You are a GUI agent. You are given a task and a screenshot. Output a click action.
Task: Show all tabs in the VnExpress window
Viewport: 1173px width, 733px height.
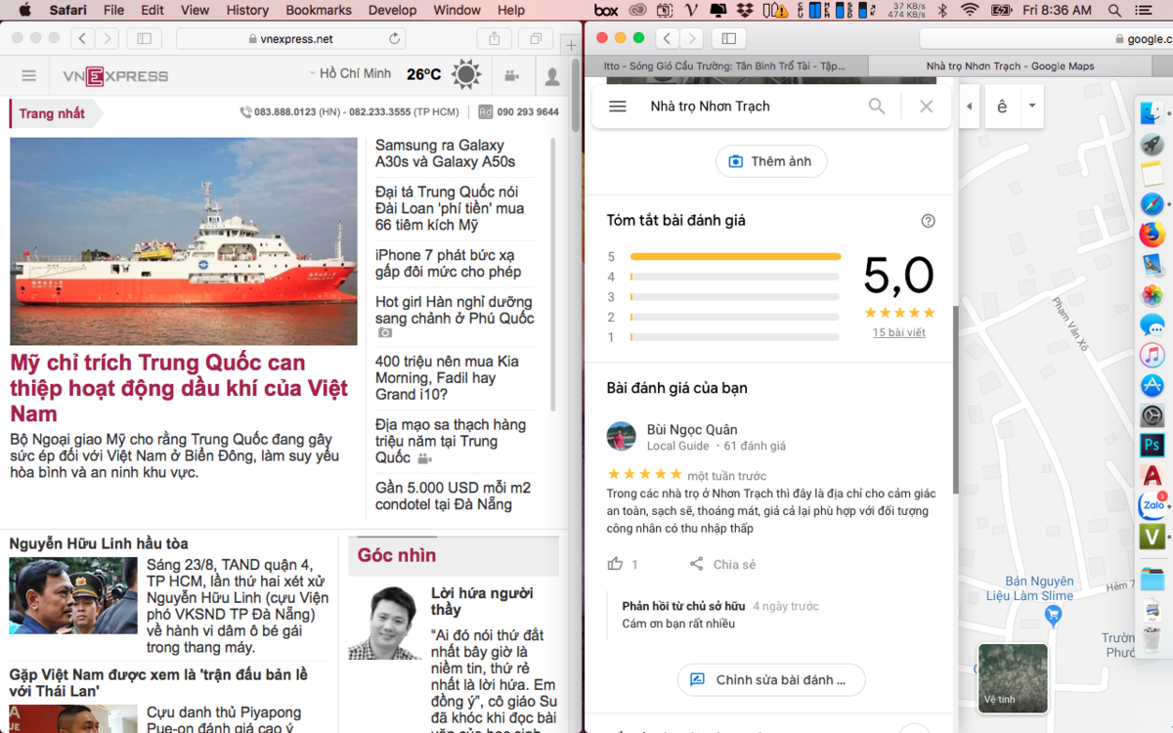click(536, 38)
